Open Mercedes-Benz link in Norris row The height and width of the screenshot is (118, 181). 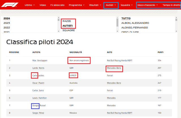[114, 68]
